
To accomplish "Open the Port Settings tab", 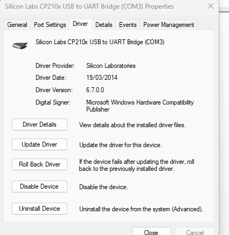I will [x=50, y=25].
